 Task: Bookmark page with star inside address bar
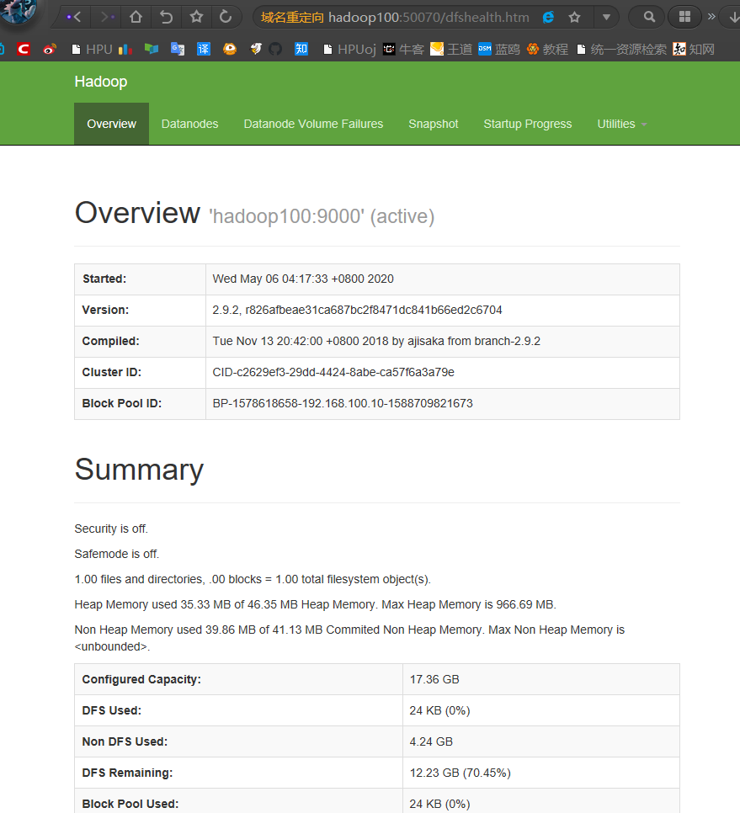pyautogui.click(x=575, y=17)
